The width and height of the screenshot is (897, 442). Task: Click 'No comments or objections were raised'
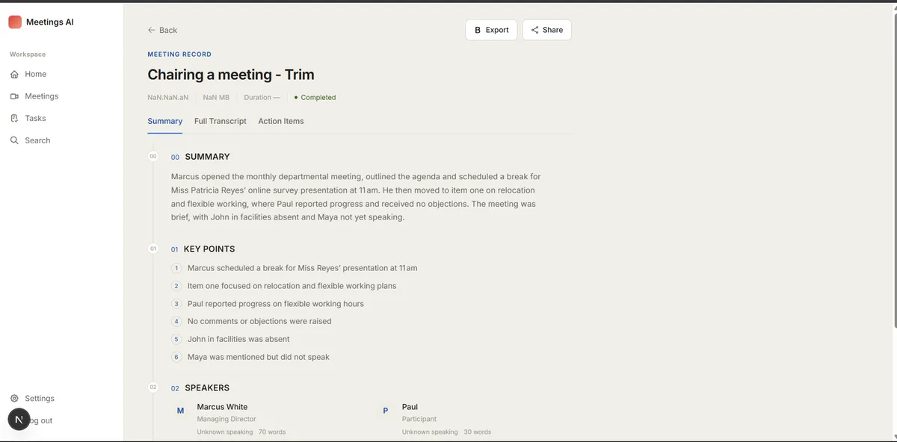(x=259, y=321)
